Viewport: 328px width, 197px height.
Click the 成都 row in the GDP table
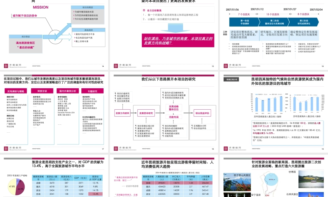pyautogui.click(x=67, y=183)
